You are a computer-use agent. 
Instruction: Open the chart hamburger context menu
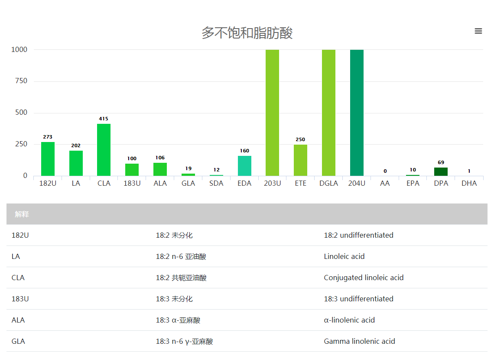[x=478, y=31]
